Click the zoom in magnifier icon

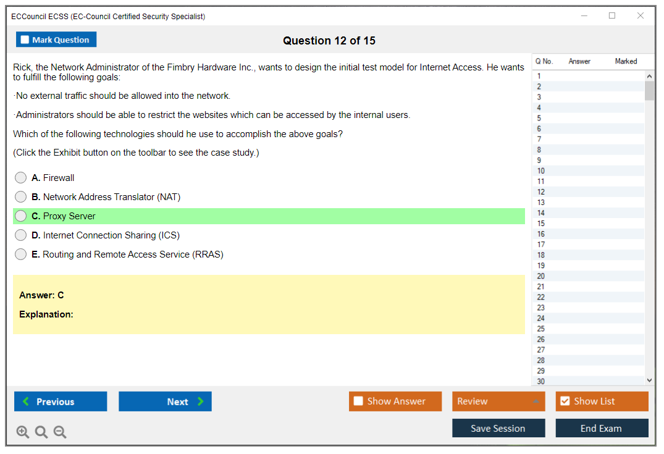(23, 432)
